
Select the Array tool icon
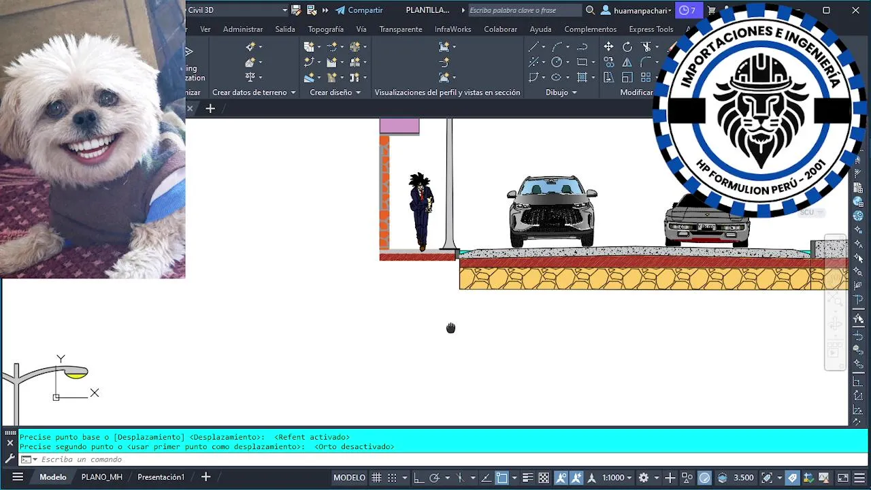tap(646, 77)
